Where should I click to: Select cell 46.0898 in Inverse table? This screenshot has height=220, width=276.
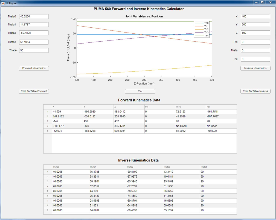click(x=181, y=201)
